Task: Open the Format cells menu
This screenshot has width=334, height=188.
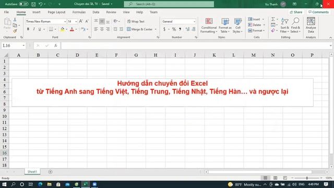Action: (256, 31)
